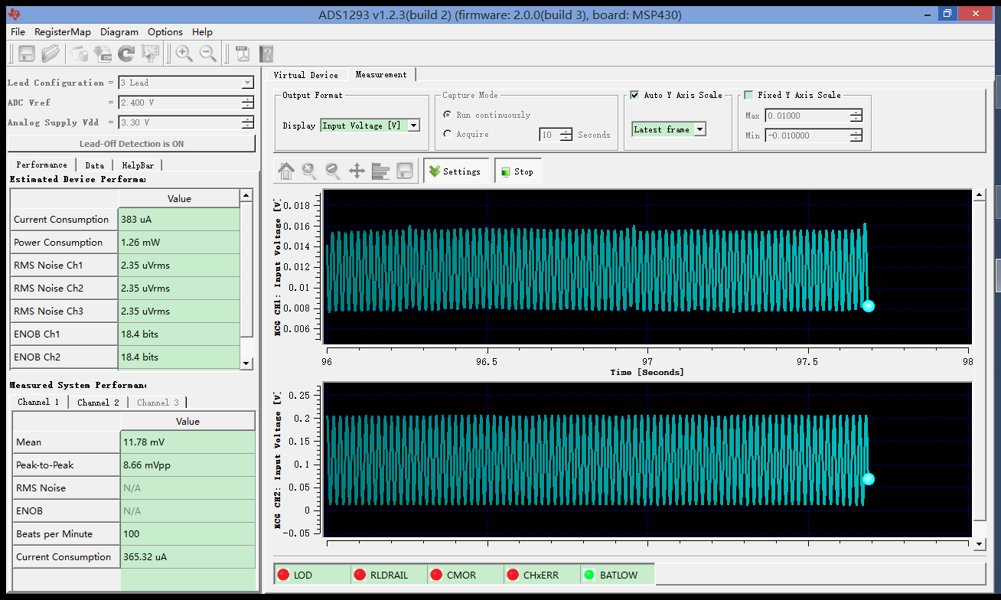
Task: Select the Acquire capture mode radio button
Action: [447, 134]
